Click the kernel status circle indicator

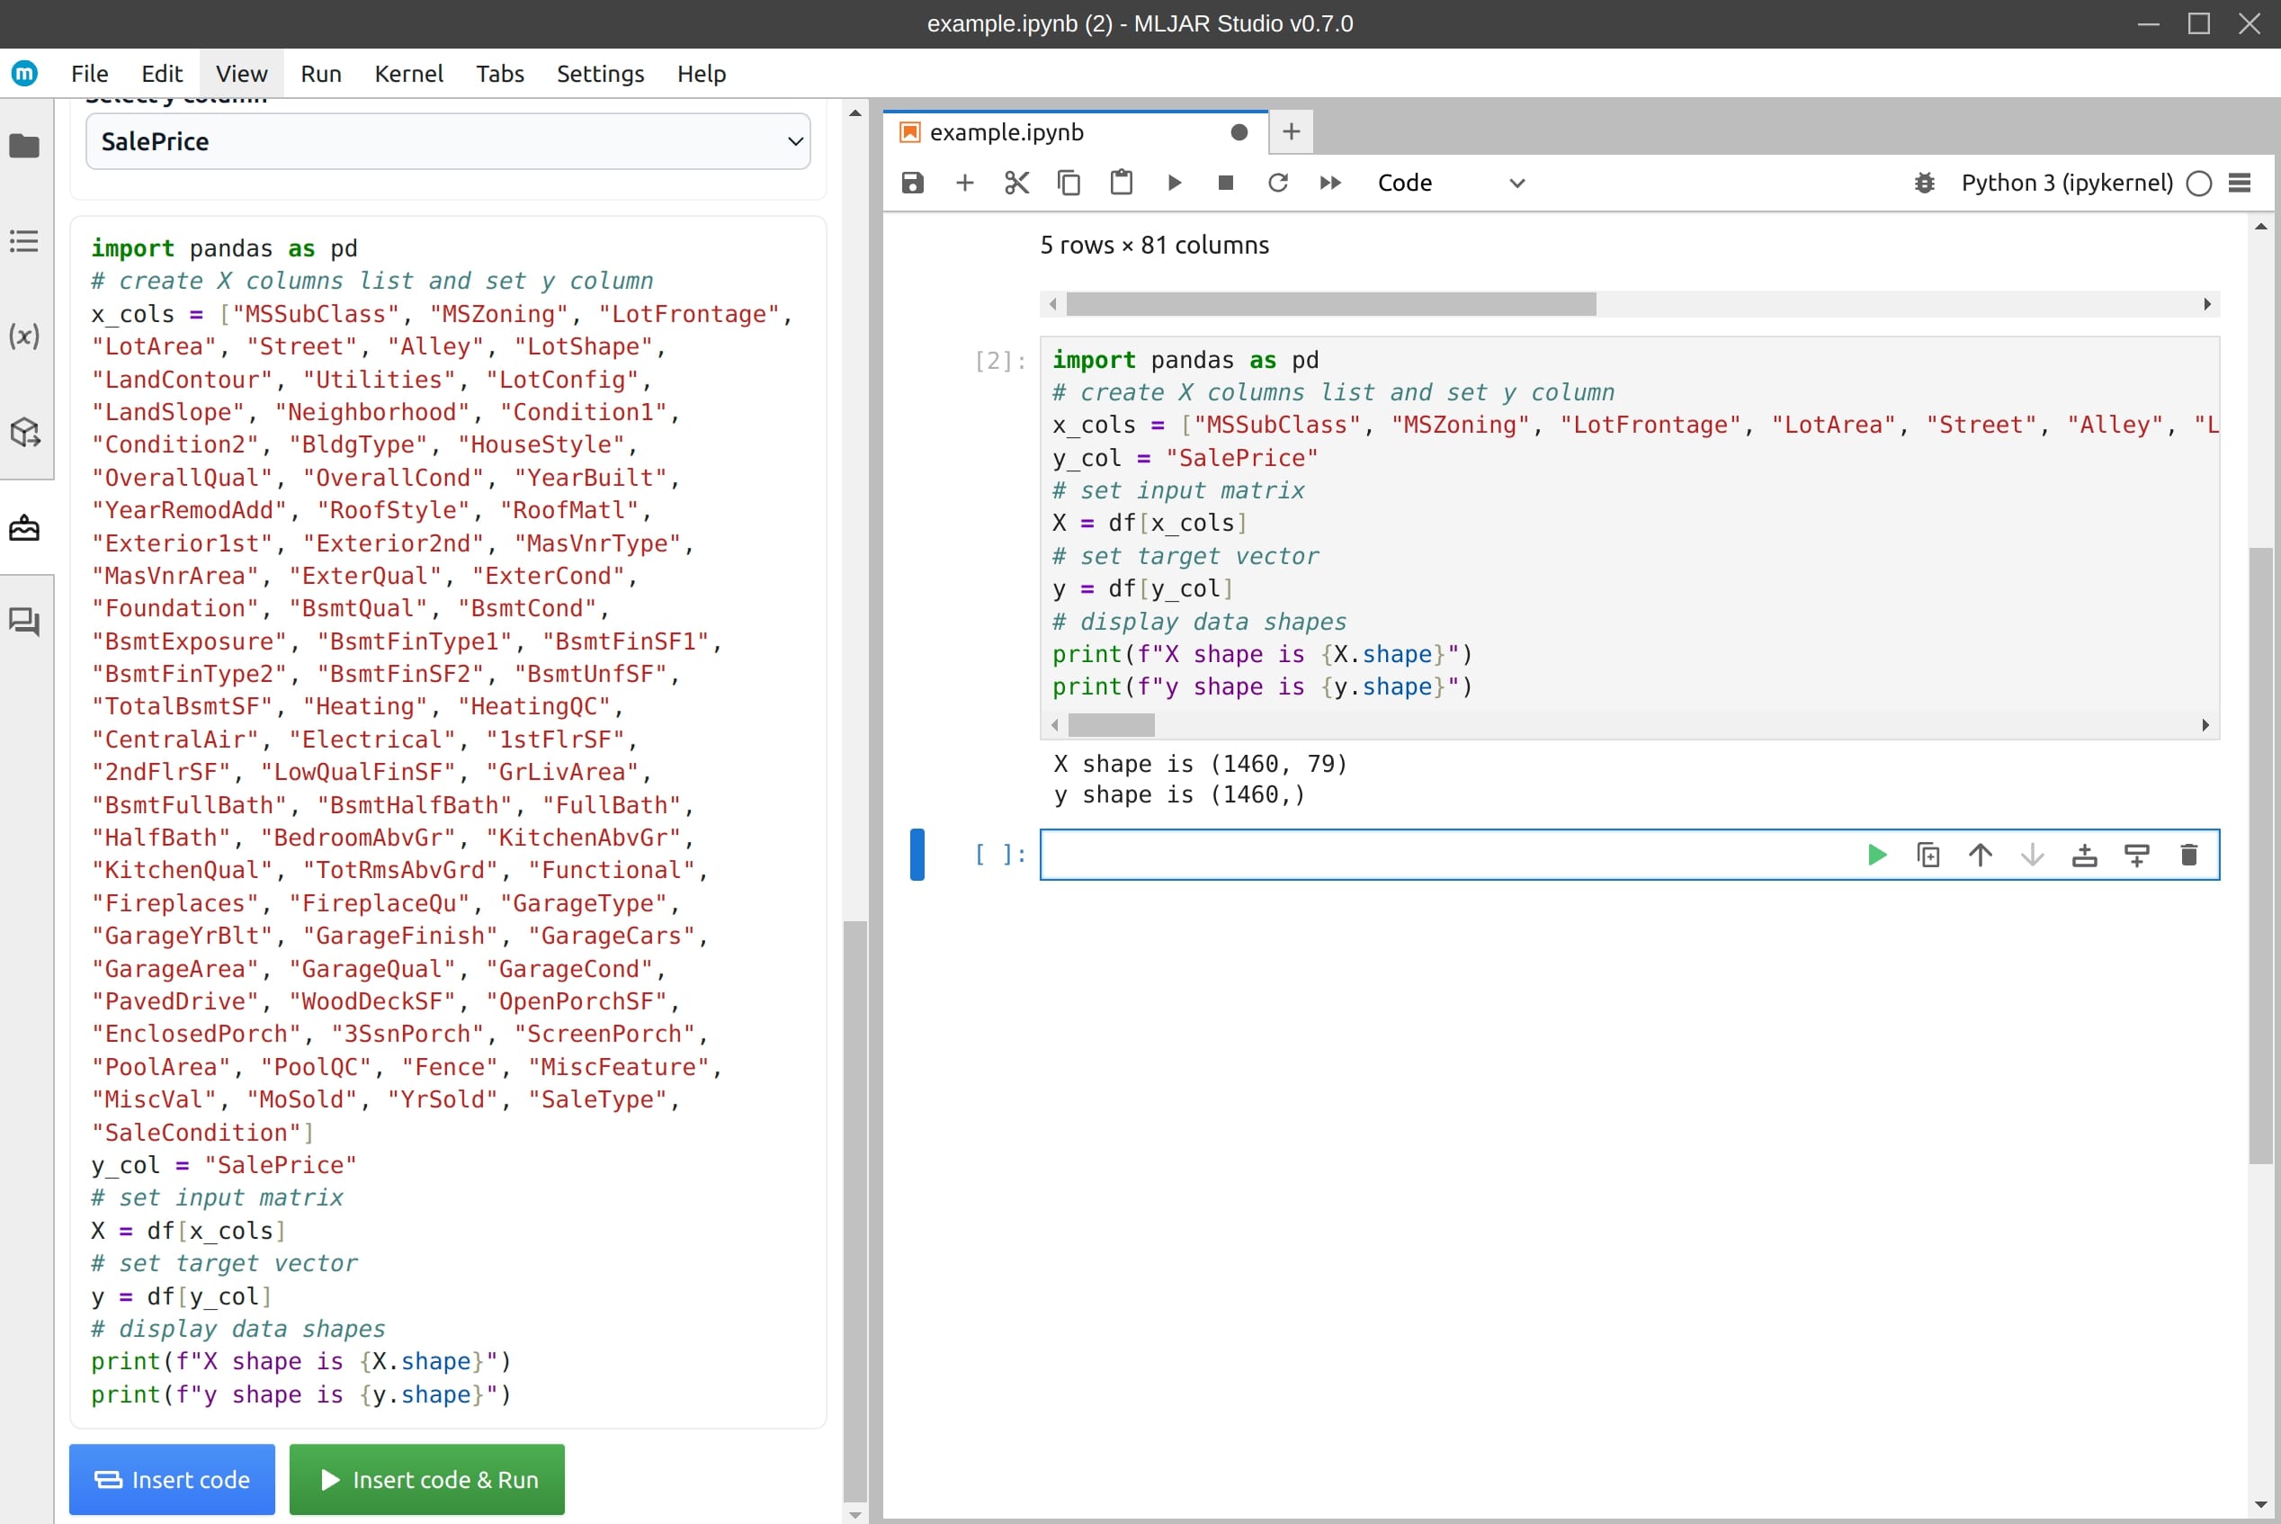point(2199,183)
